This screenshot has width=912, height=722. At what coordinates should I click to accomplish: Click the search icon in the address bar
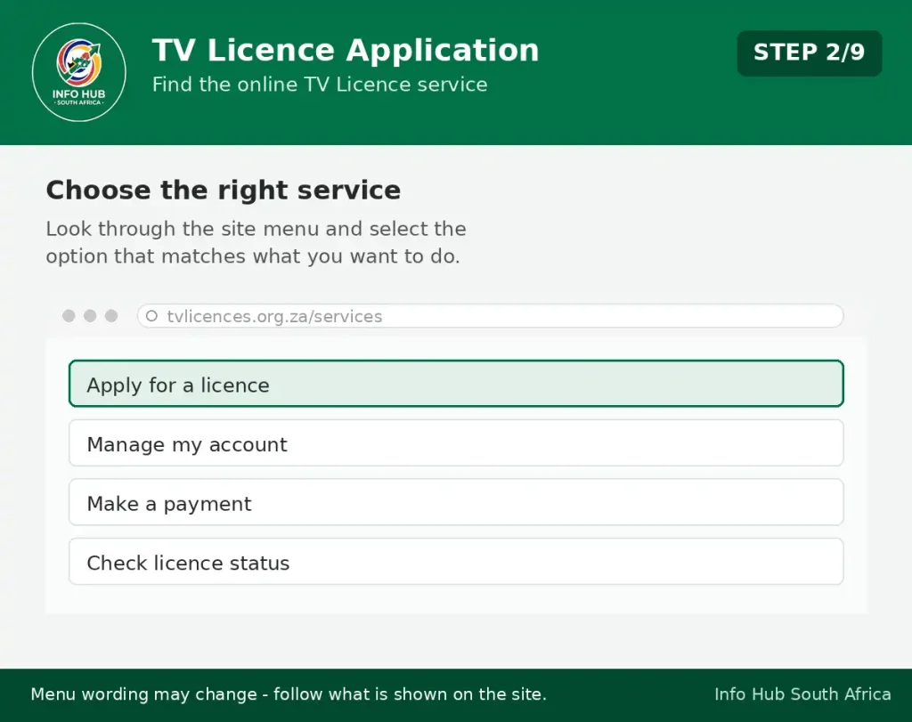pyautogui.click(x=151, y=316)
